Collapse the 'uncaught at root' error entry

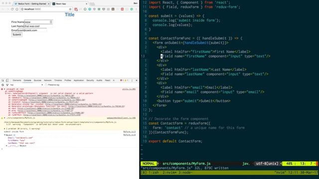tap(4, 89)
